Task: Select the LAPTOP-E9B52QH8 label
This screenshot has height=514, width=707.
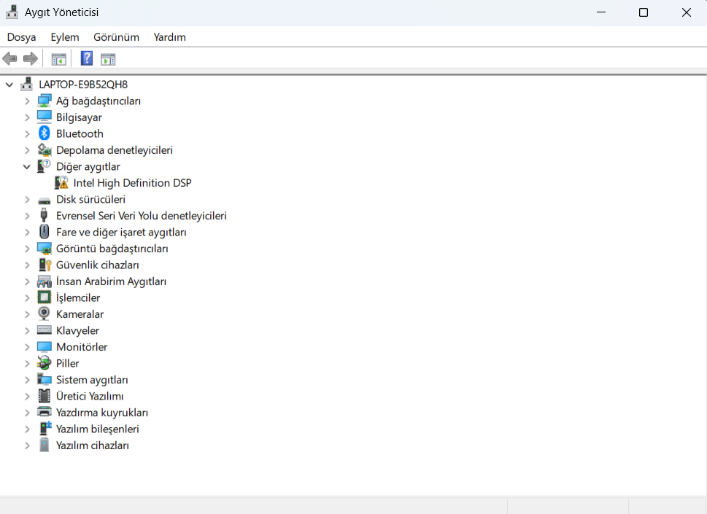Action: pyautogui.click(x=83, y=85)
